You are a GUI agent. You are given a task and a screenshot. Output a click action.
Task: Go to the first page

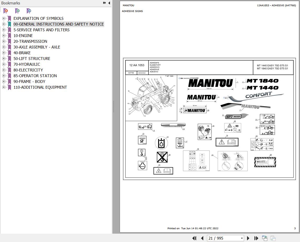194,238
